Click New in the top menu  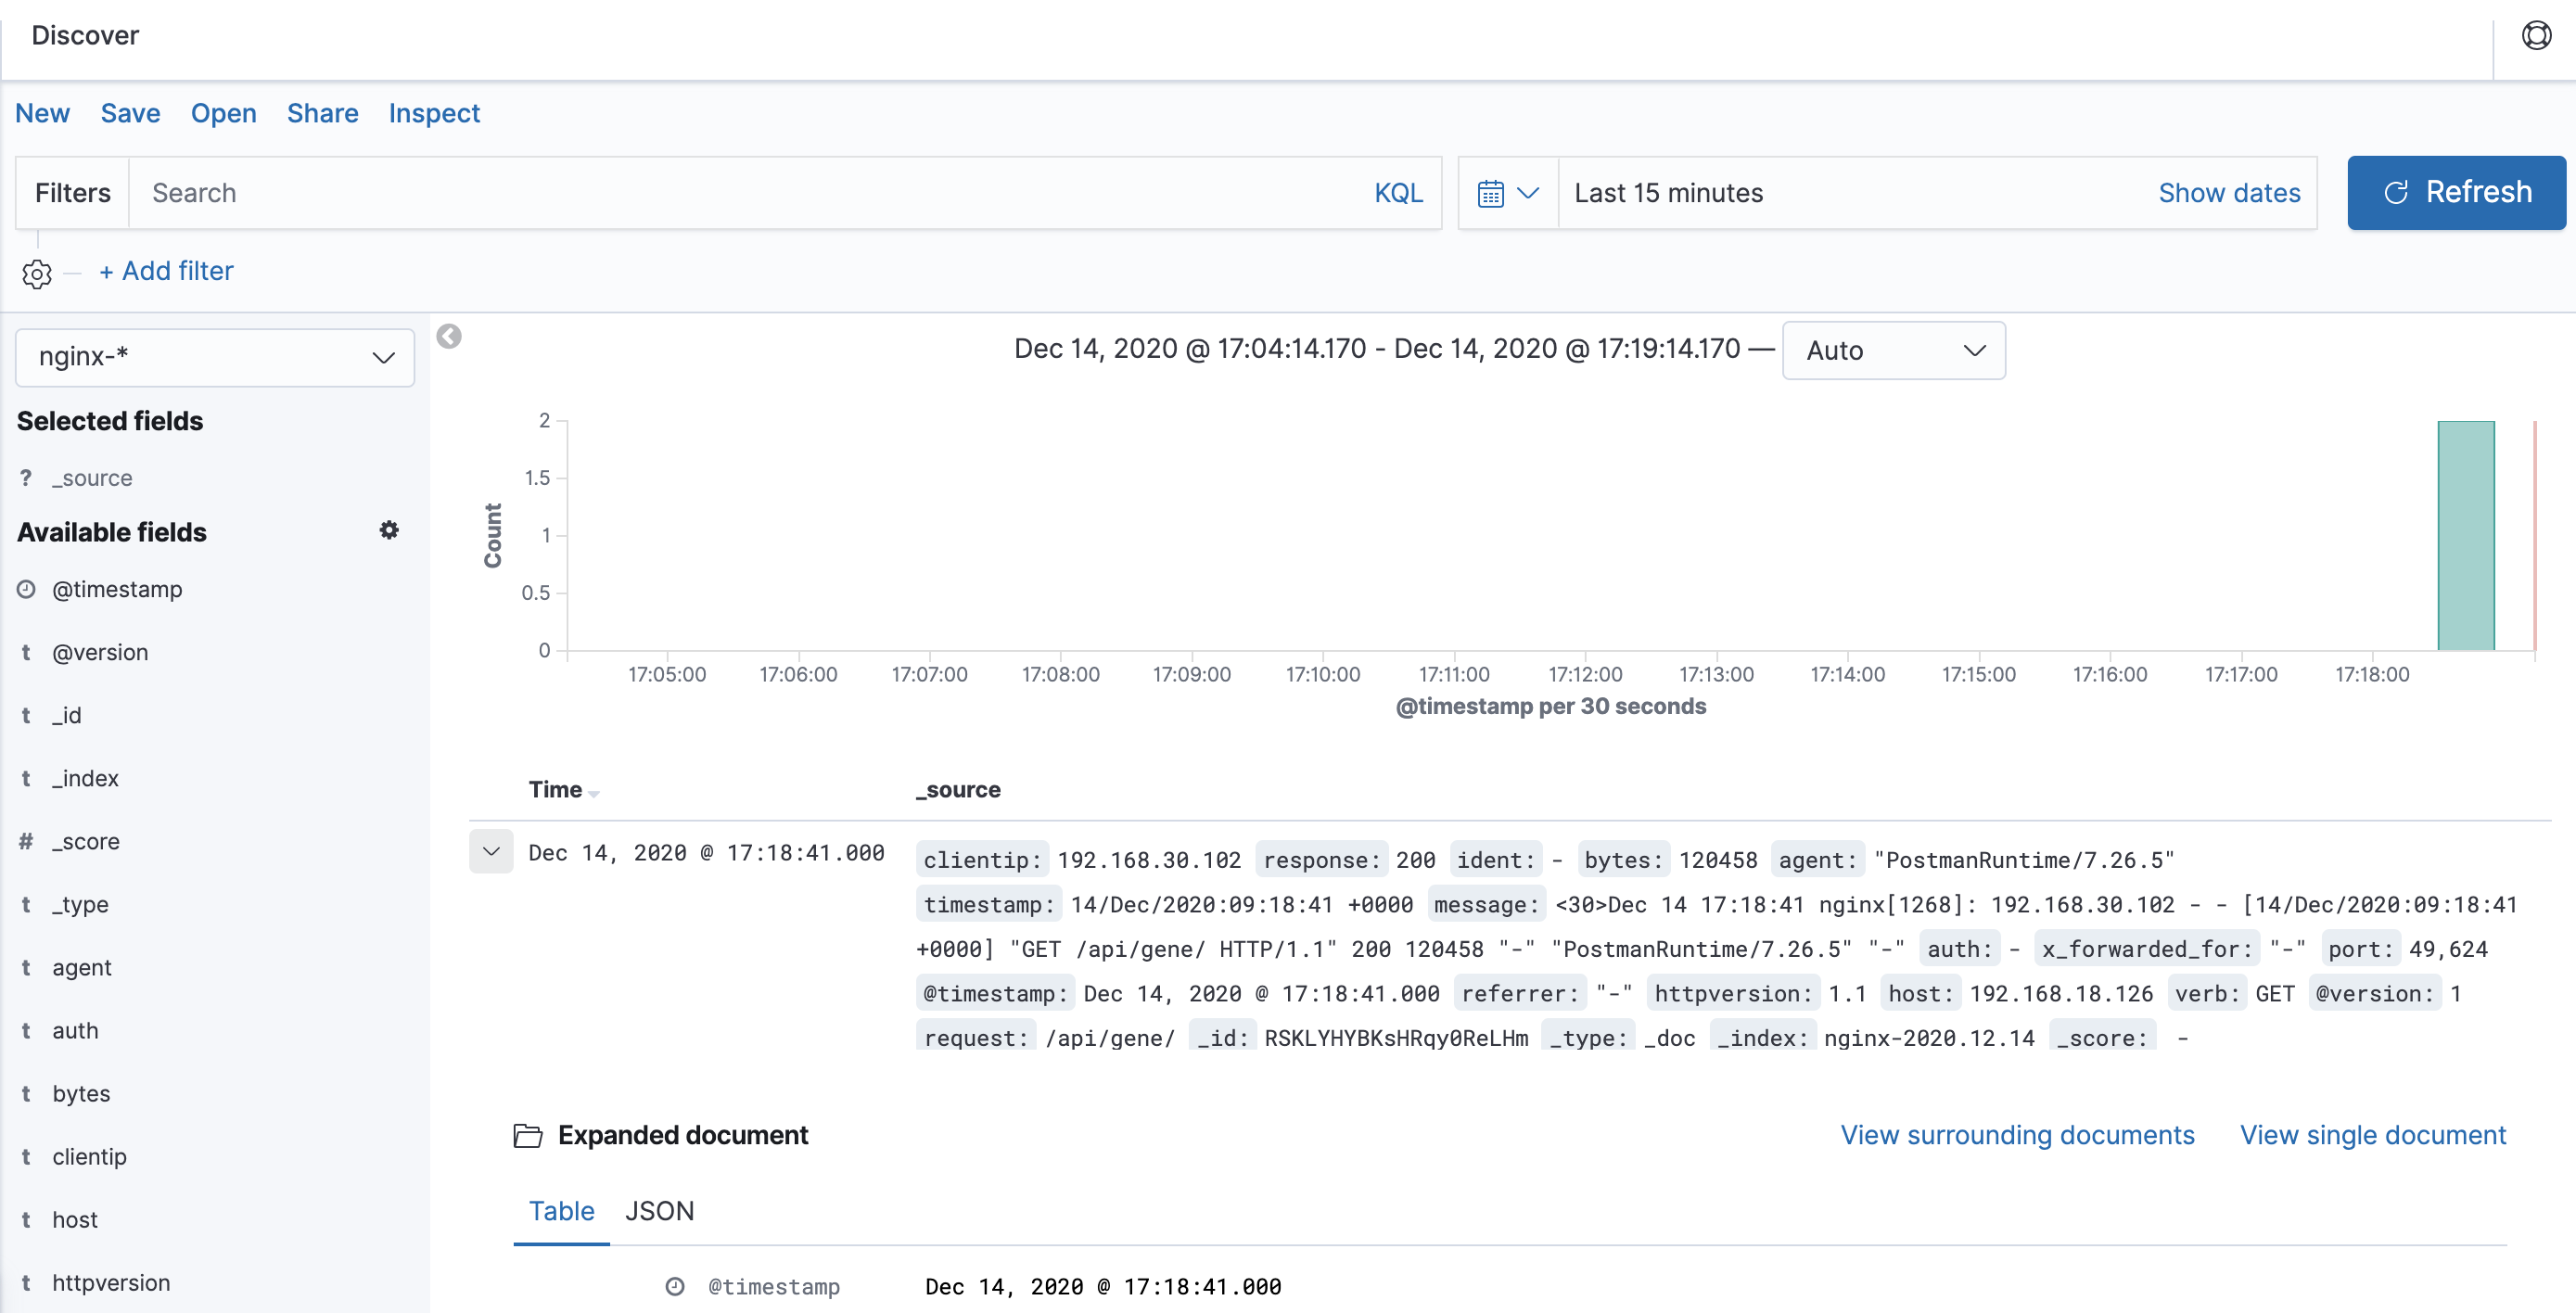(x=42, y=113)
